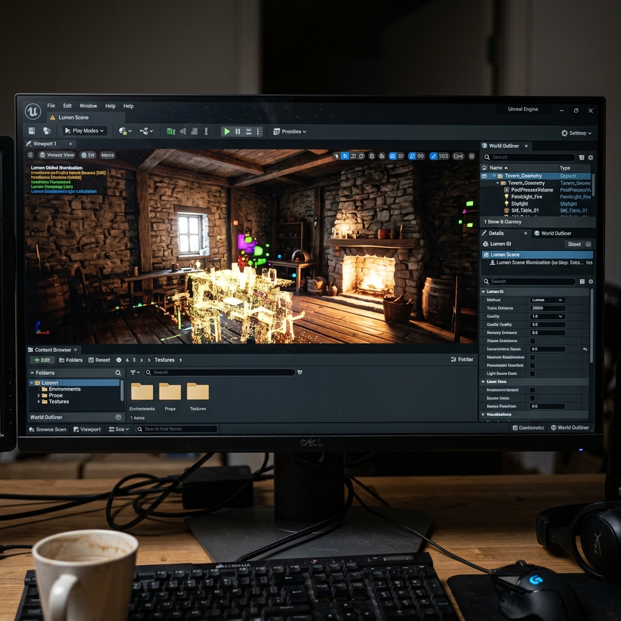Open the Play Modes dropdown
The width and height of the screenshot is (621, 621).
pos(85,131)
